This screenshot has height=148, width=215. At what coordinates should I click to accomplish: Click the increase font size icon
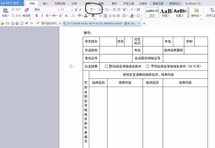(x=76, y=10)
